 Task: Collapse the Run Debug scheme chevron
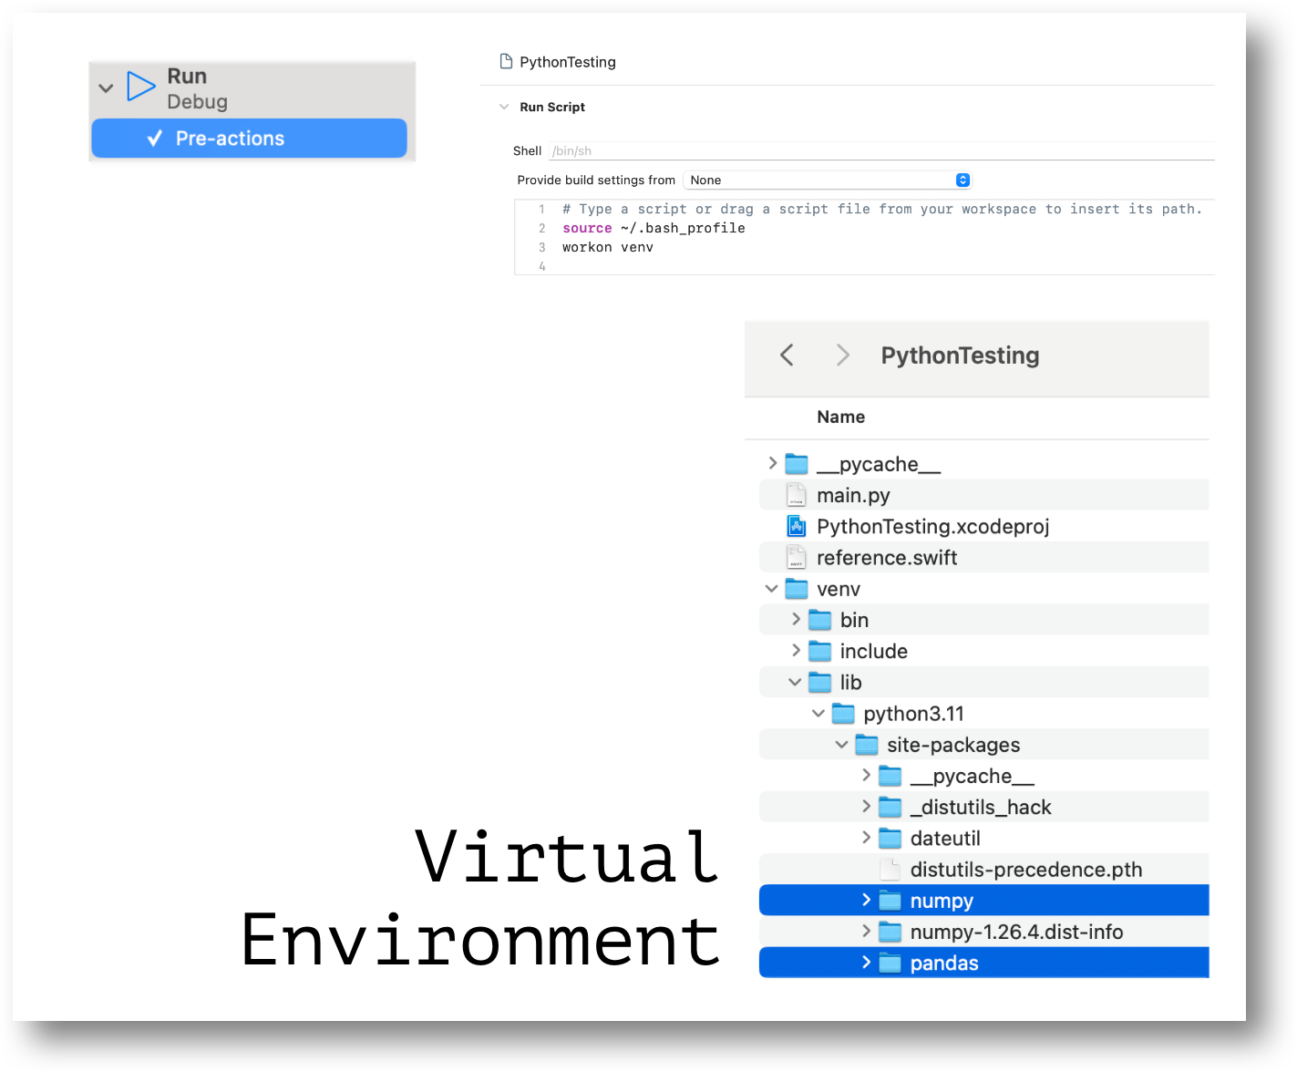(x=106, y=88)
